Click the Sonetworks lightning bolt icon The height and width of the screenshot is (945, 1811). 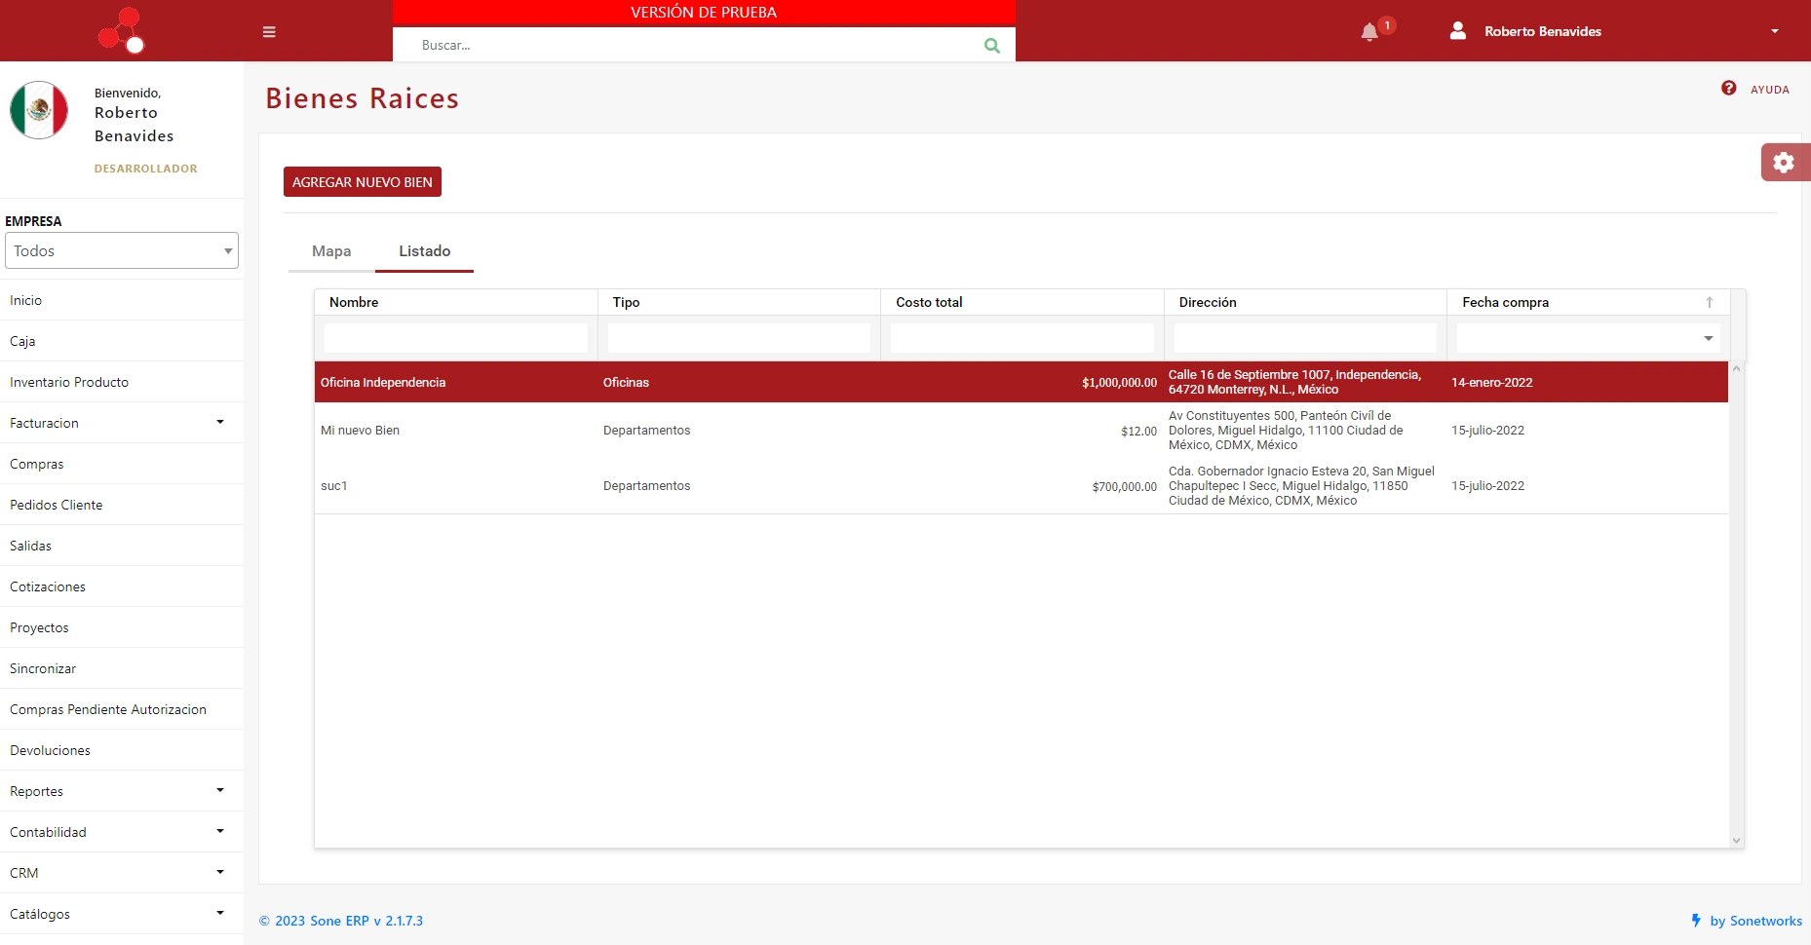(1696, 921)
